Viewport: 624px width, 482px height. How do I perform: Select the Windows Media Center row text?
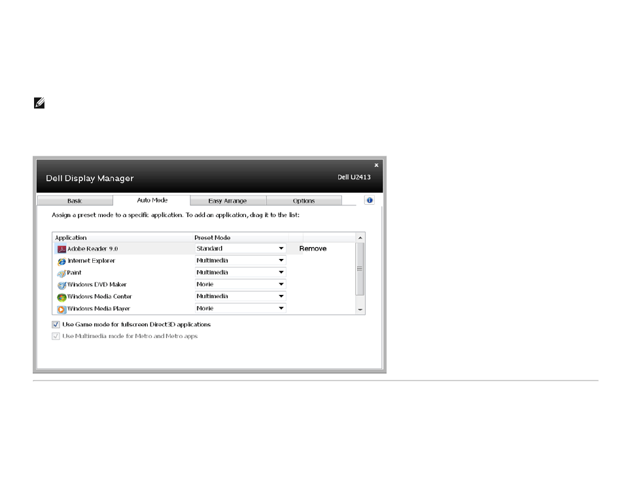click(x=99, y=296)
